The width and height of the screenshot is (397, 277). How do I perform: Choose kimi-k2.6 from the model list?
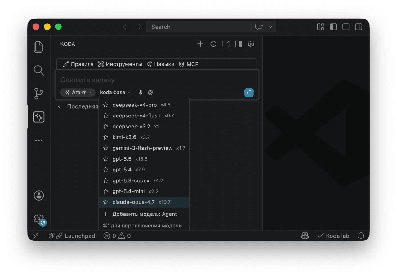[x=144, y=137]
